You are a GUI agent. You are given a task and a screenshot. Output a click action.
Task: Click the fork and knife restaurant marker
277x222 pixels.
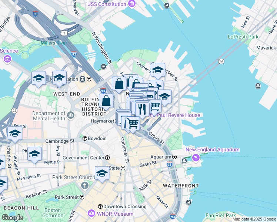[142, 110]
